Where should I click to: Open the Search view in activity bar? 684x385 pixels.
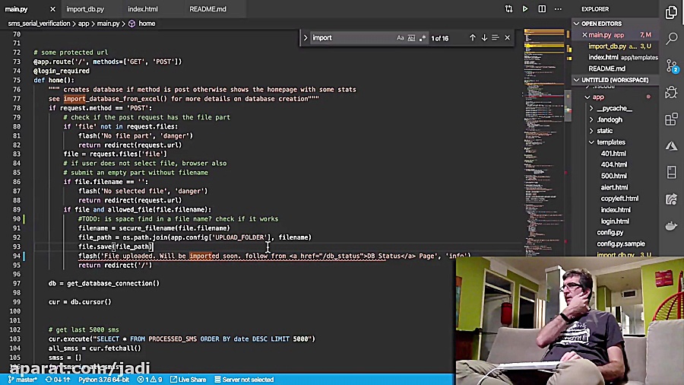click(x=671, y=37)
